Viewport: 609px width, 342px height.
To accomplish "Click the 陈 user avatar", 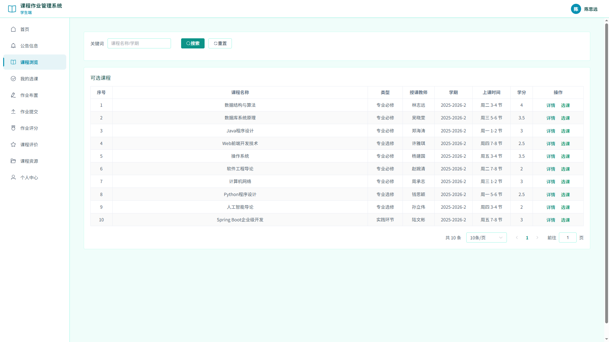I will click(x=576, y=9).
